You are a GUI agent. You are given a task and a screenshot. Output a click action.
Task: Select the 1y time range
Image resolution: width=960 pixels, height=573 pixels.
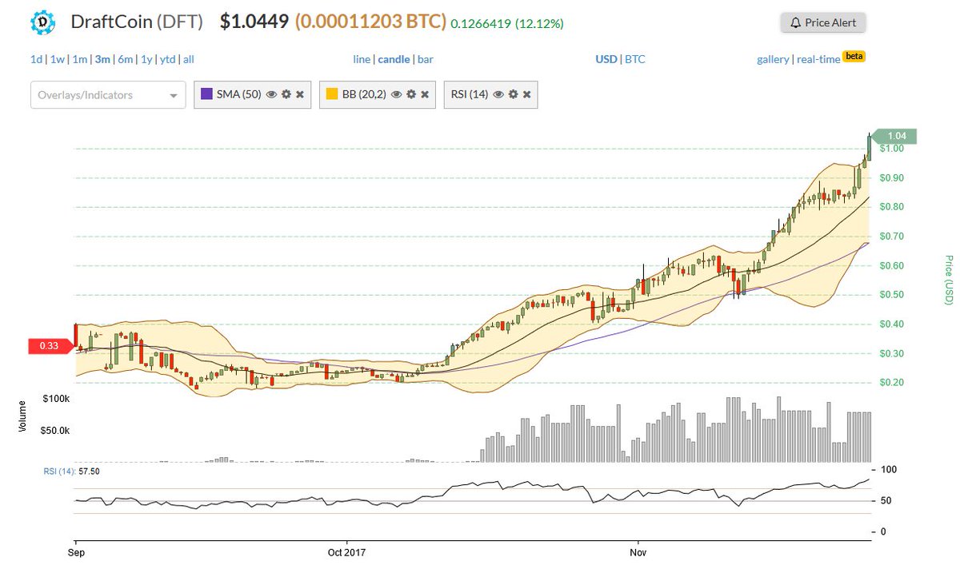146,59
